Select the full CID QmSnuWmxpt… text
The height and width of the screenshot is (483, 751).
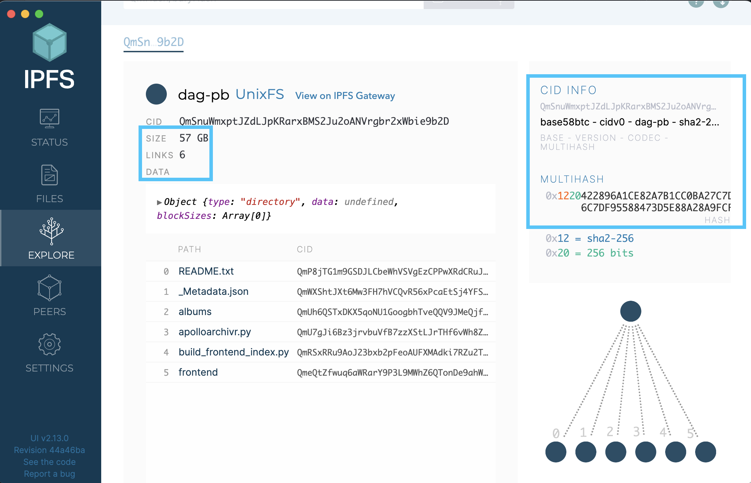[314, 121]
